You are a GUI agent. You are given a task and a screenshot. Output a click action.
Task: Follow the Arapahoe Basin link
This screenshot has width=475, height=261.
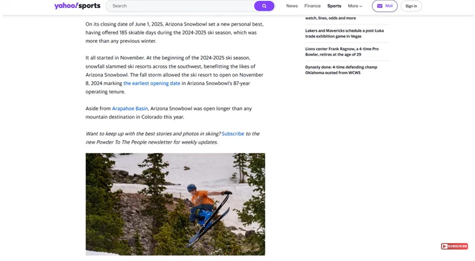[x=130, y=109]
